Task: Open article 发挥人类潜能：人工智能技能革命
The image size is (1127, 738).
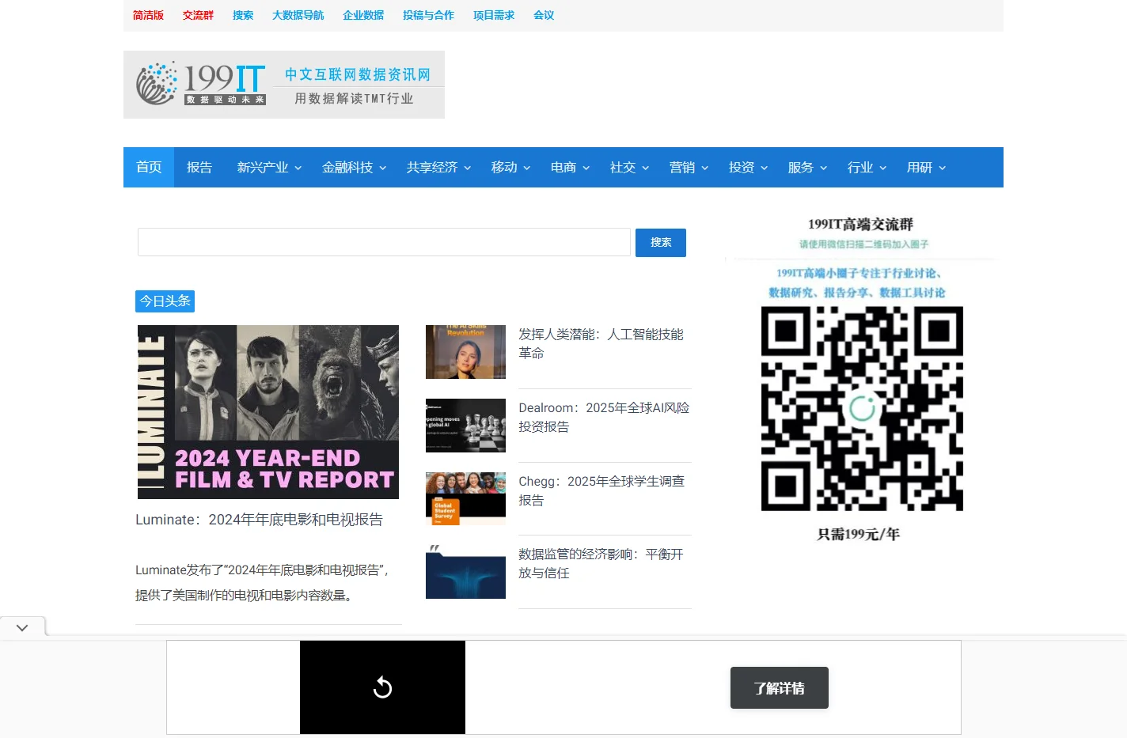Action: pos(601,344)
